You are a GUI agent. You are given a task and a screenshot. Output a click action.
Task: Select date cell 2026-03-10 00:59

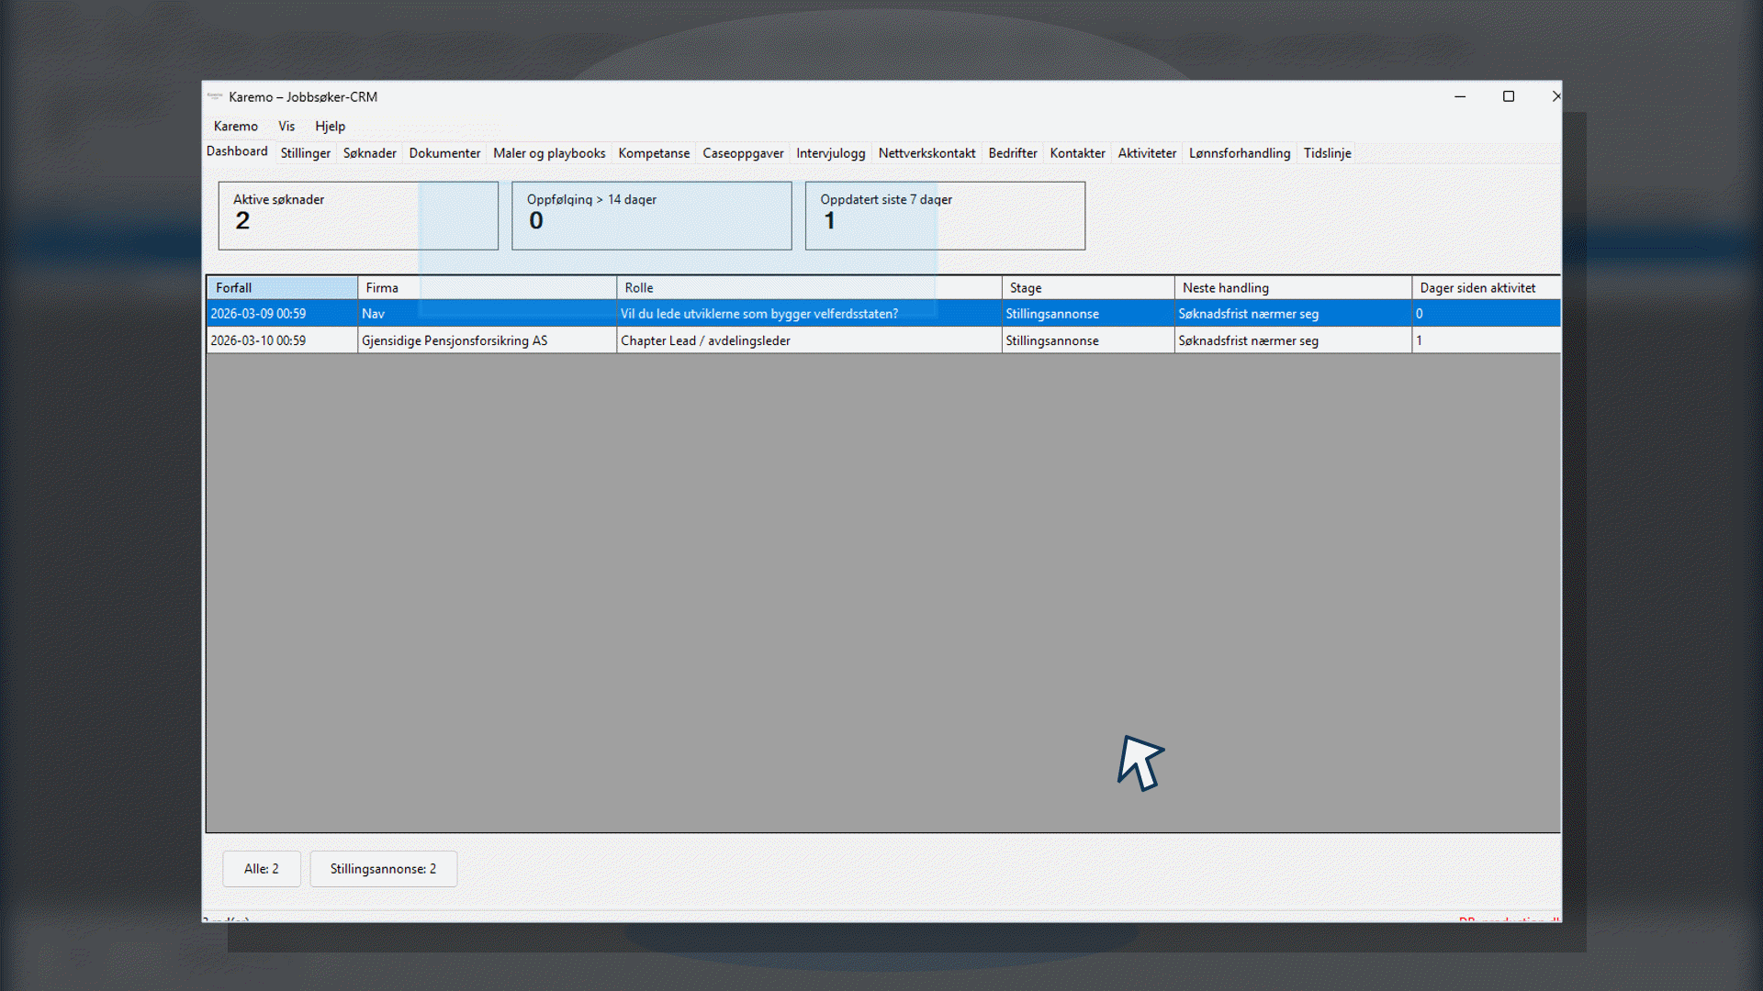[282, 340]
